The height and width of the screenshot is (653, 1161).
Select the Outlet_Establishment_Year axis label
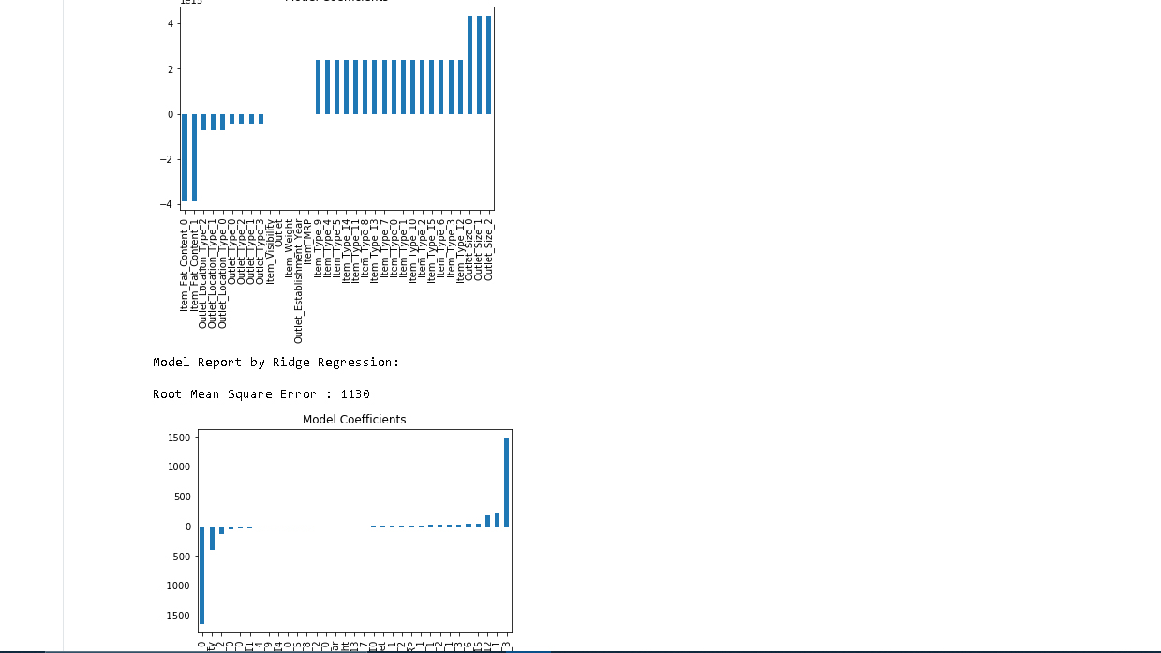click(298, 281)
